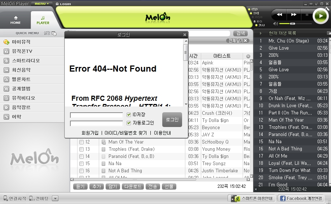Check the box for track 12
The width and height of the screenshot is (331, 204).
pyautogui.click(x=81, y=142)
